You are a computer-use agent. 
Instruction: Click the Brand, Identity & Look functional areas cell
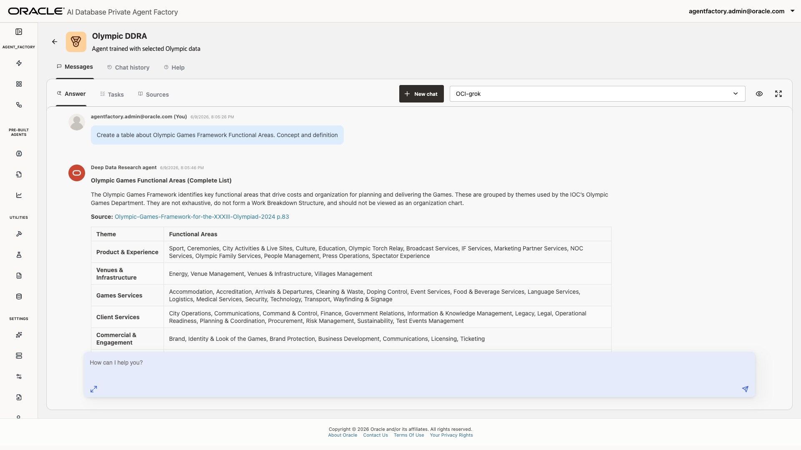click(388, 339)
